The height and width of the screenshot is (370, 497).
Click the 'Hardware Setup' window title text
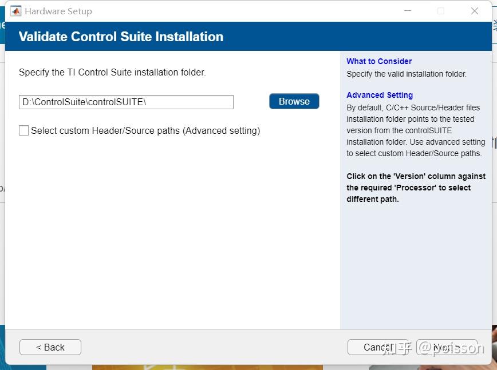pos(58,11)
